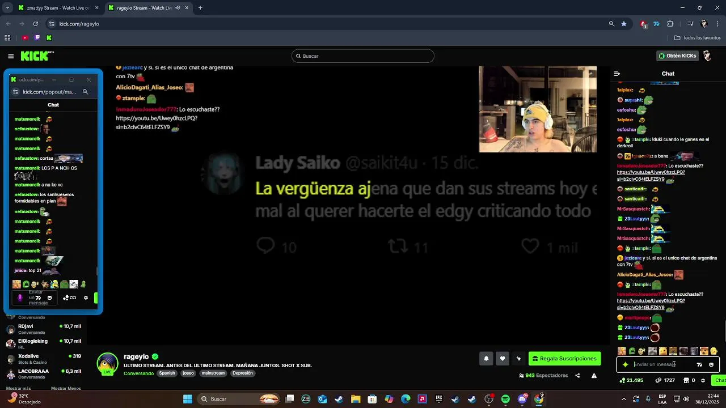Click the 'Depresión' stream tag
726x408 pixels.
tap(242, 373)
